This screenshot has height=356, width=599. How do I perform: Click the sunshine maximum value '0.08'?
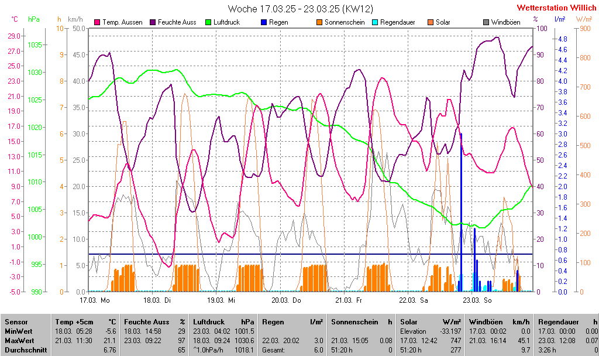click(386, 340)
